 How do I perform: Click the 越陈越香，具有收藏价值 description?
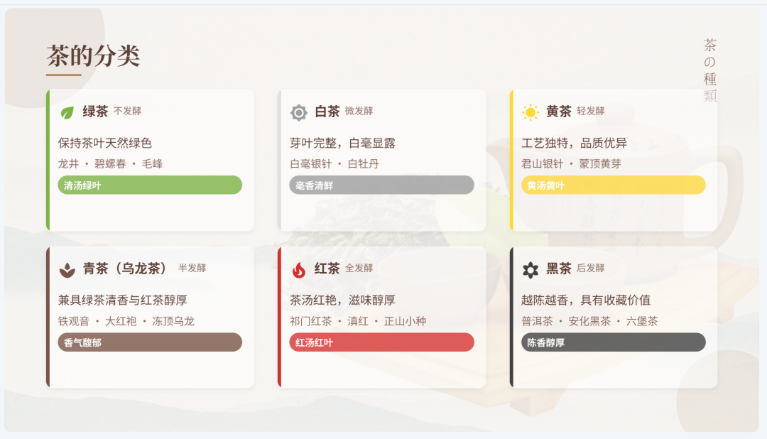586,300
